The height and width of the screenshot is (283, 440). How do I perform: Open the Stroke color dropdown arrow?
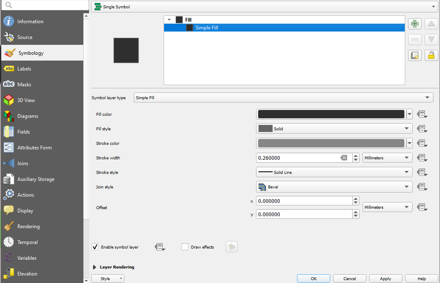(x=410, y=143)
